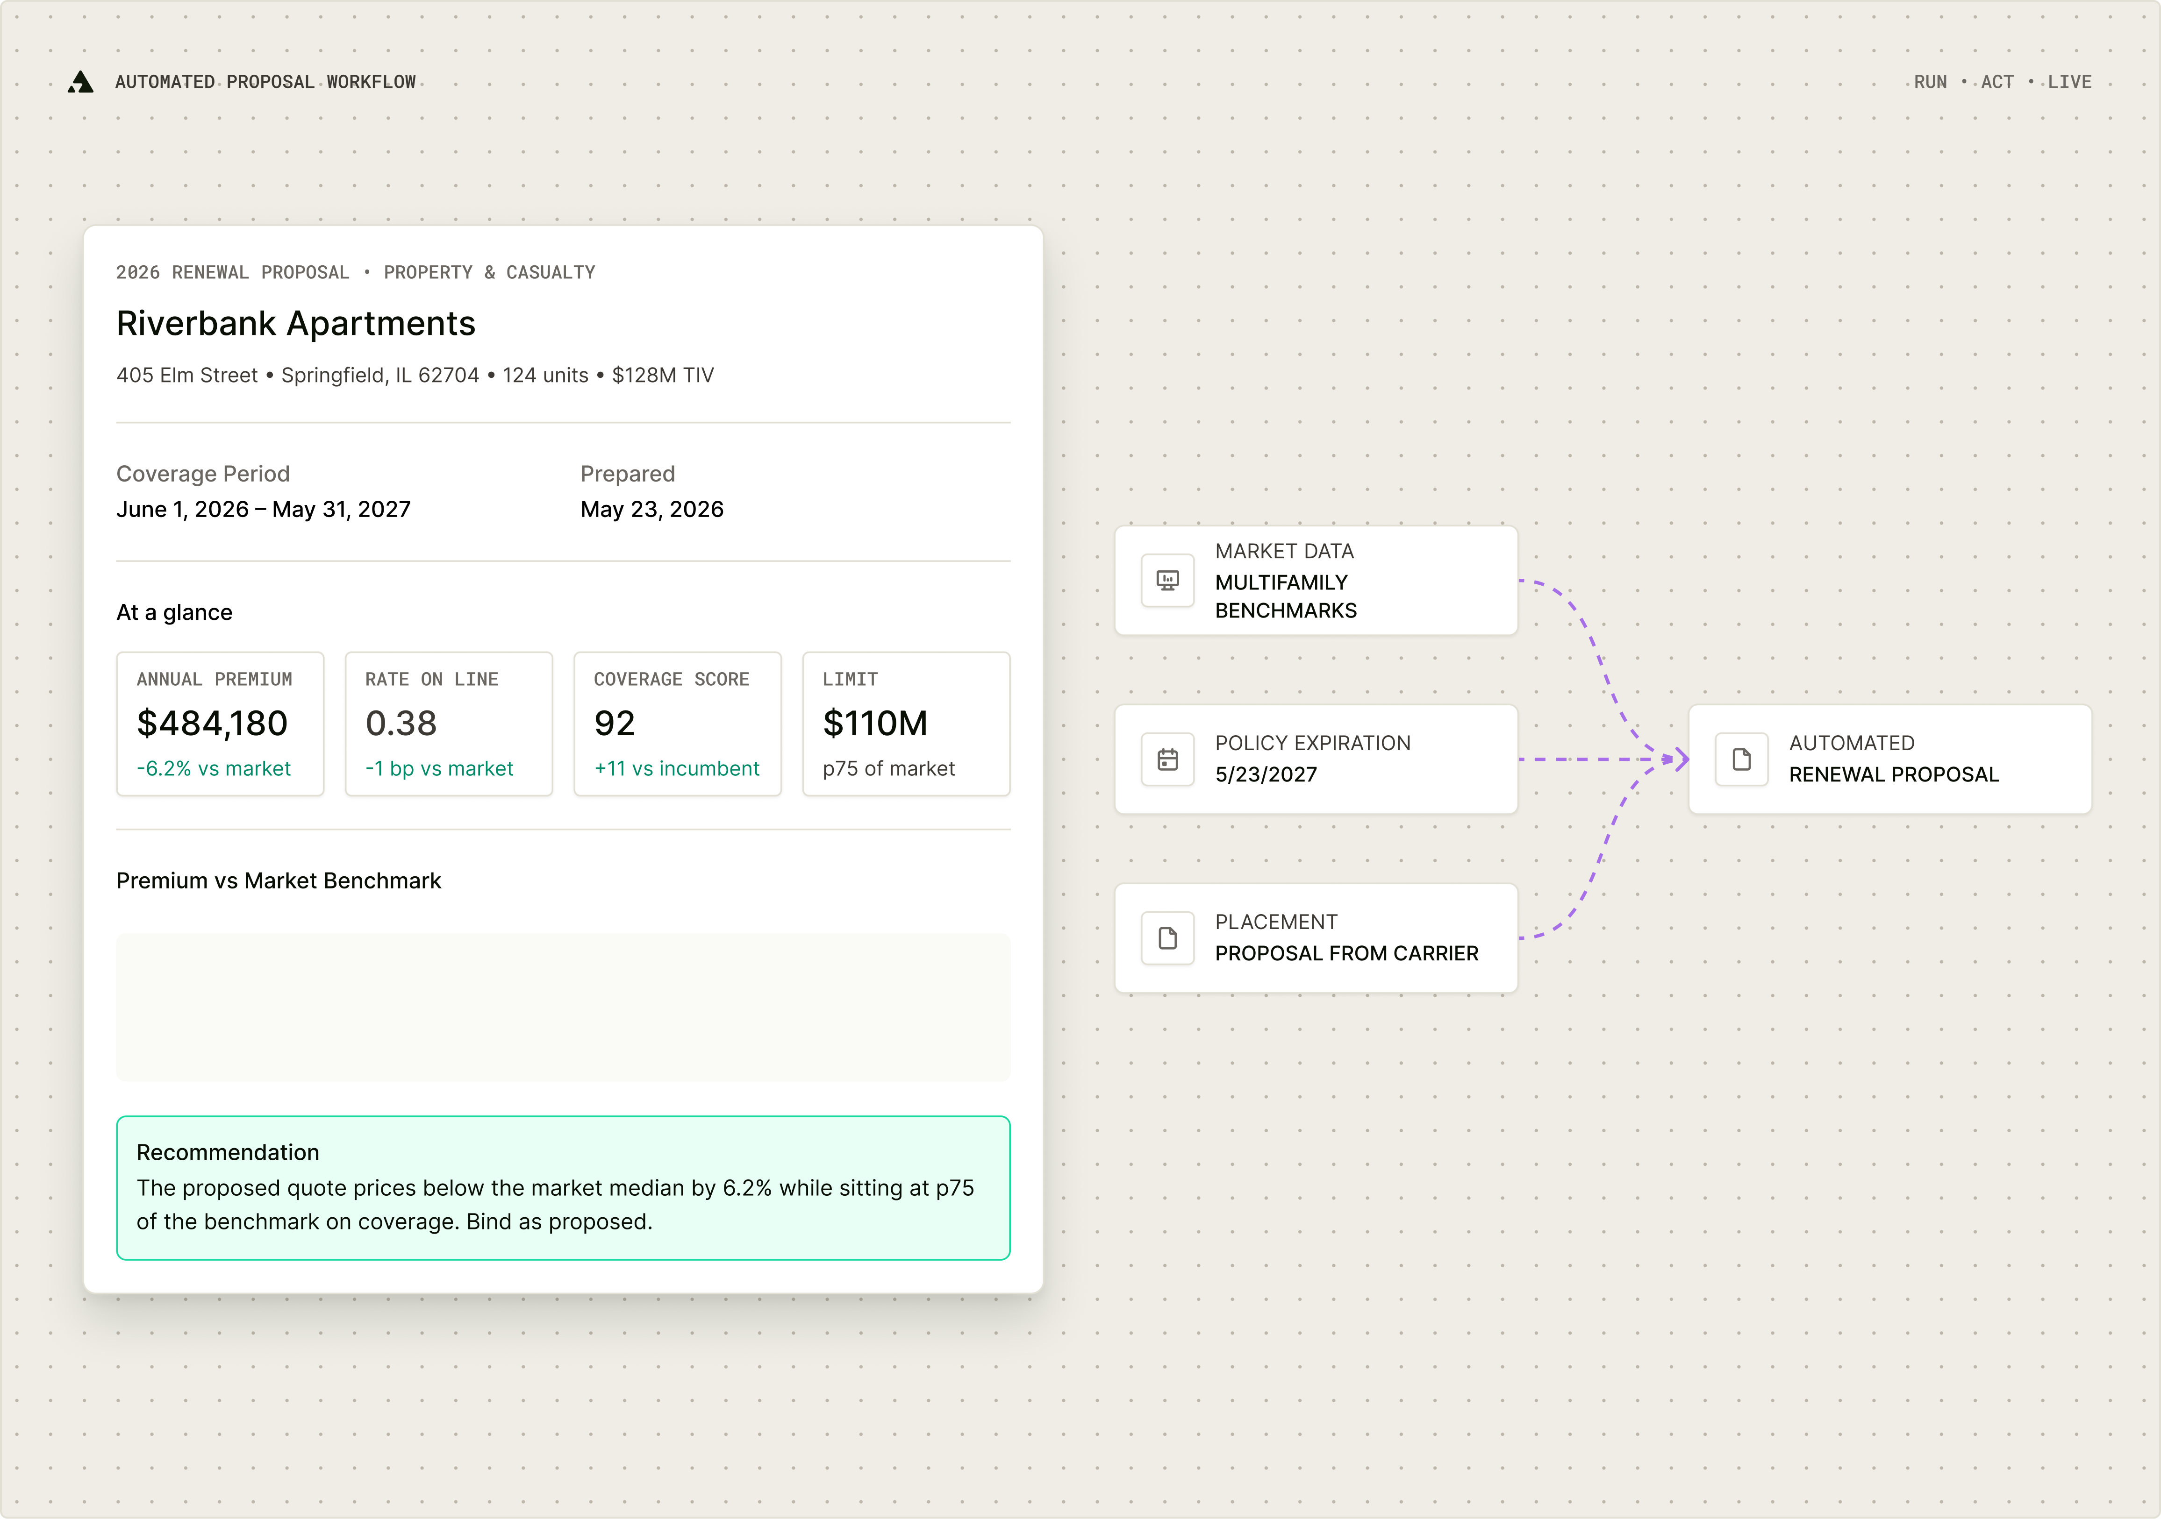Click the Prepared date May 23, 2026
The width and height of the screenshot is (2161, 1519).
(x=652, y=509)
